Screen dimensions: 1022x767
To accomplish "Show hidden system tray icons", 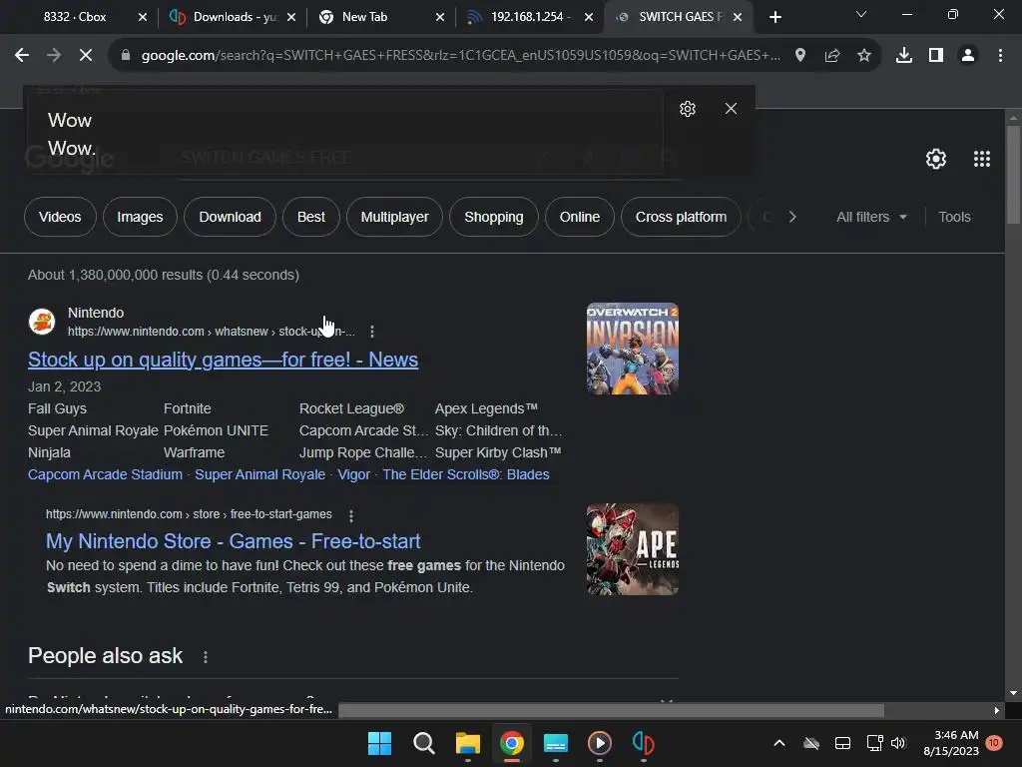I will point(778,743).
